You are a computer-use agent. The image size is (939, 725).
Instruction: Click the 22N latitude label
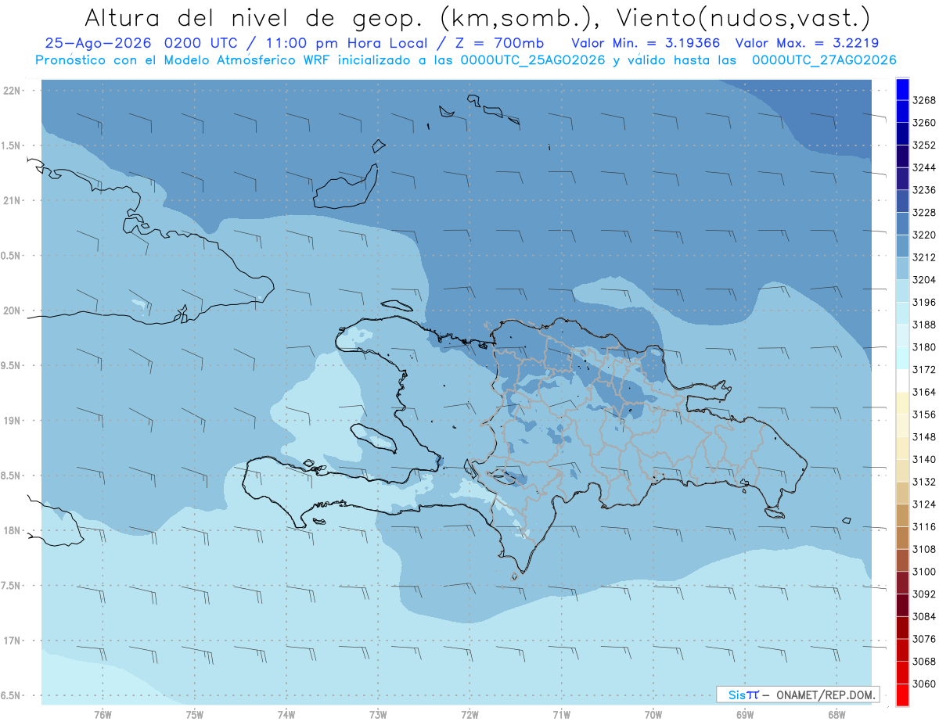[x=13, y=91]
